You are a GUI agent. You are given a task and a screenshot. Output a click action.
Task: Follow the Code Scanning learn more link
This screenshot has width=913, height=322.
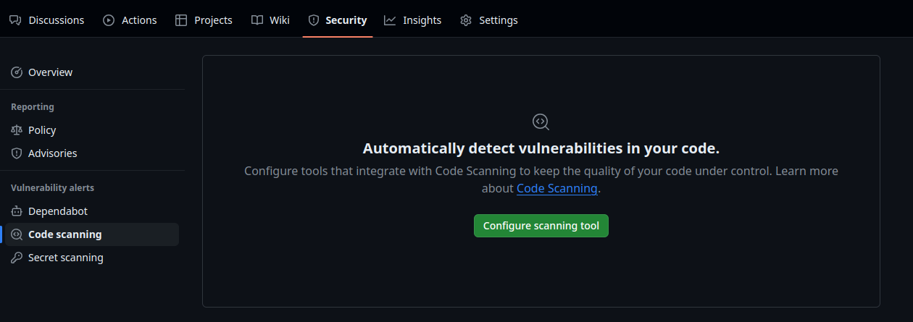(x=557, y=188)
